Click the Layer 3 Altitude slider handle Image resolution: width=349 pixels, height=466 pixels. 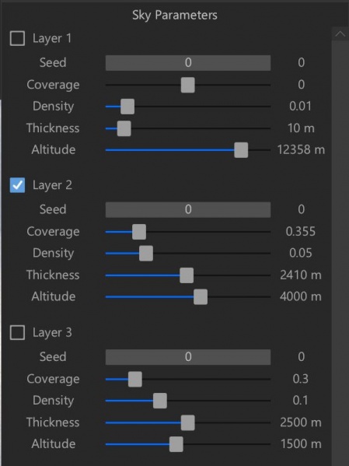(176, 444)
